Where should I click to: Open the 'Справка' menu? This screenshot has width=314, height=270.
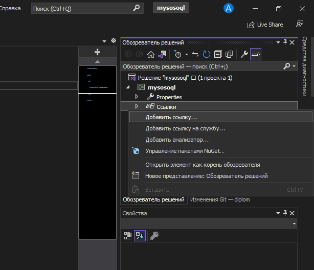10,8
